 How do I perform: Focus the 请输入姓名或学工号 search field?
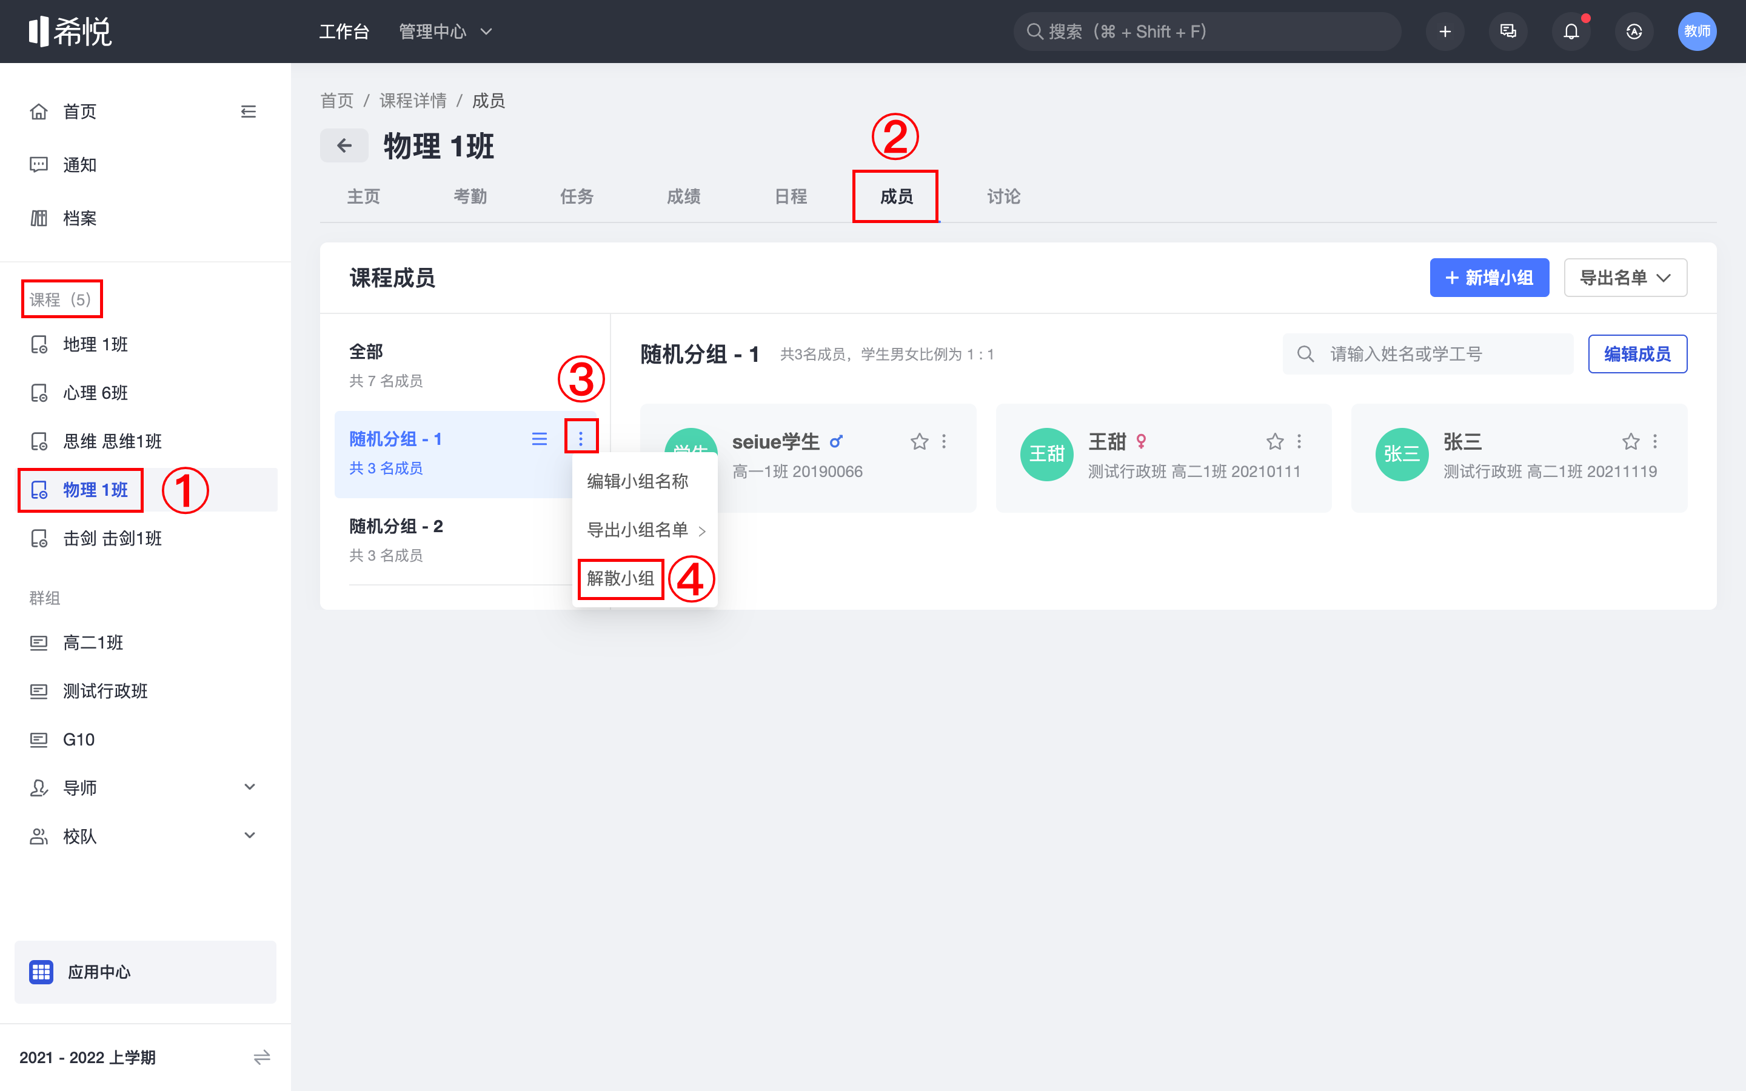pos(1428,353)
